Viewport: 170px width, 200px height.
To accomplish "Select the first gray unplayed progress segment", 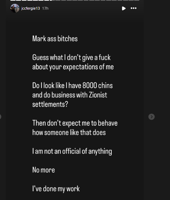I will click(58, 0).
